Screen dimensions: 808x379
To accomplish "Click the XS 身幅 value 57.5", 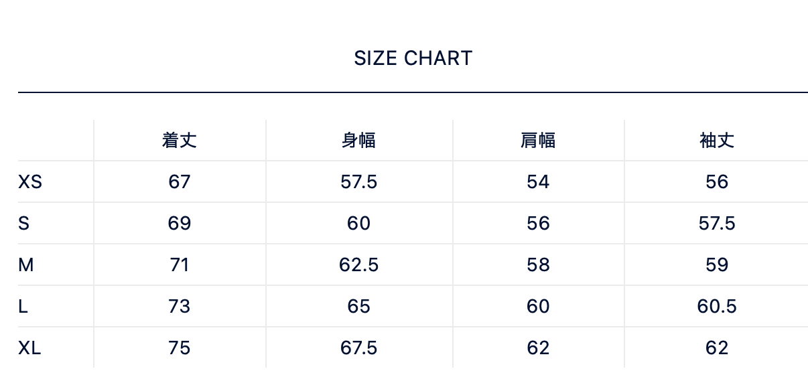I will [x=358, y=181].
